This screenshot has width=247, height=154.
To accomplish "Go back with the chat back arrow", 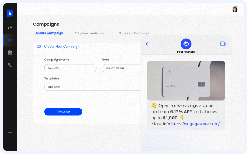I will pos(147,44).
